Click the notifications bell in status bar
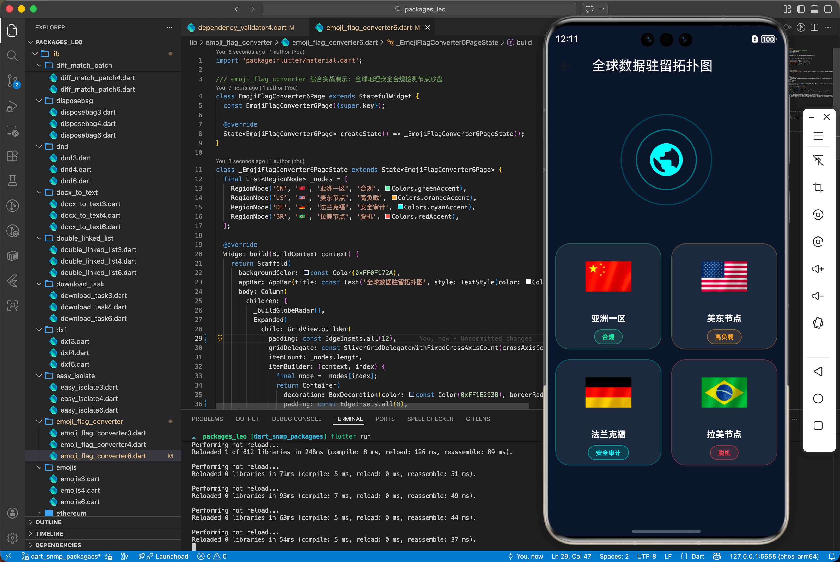 [831, 556]
